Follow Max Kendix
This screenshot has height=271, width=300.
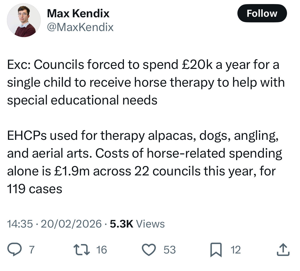click(262, 13)
